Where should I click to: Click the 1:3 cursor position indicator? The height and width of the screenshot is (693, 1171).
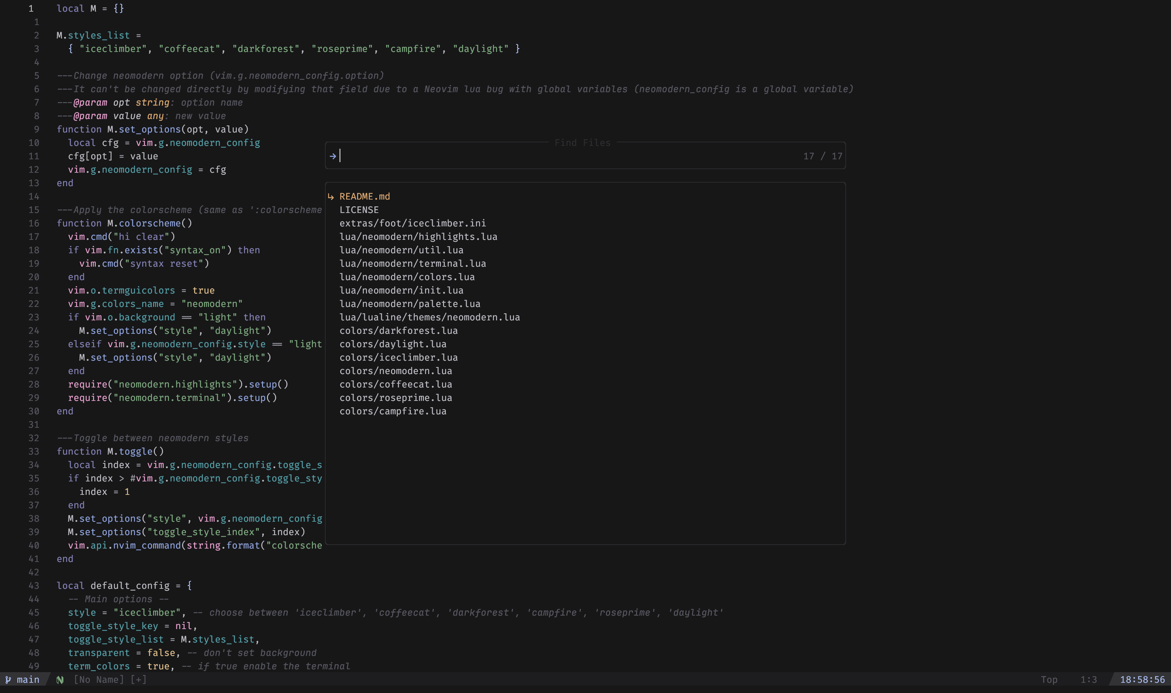coord(1089,680)
